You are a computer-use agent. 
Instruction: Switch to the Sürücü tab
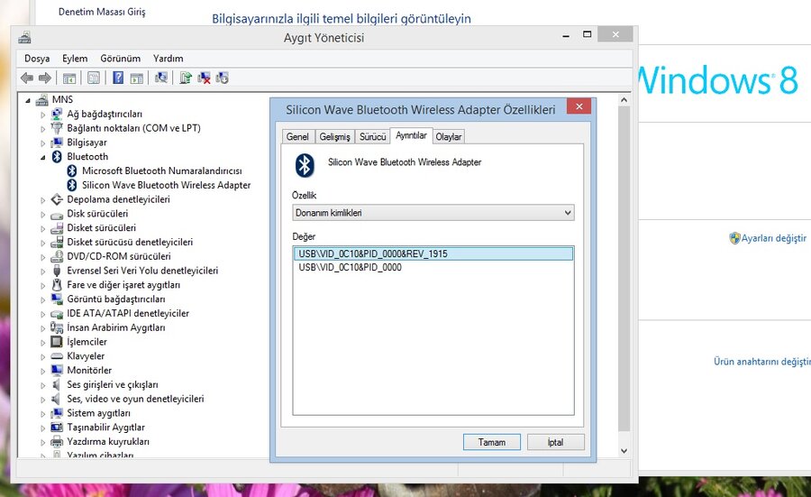372,137
